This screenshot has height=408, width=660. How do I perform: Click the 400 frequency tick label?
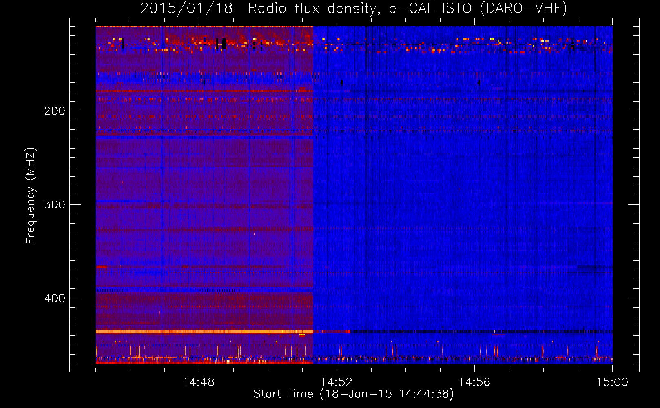click(x=55, y=298)
